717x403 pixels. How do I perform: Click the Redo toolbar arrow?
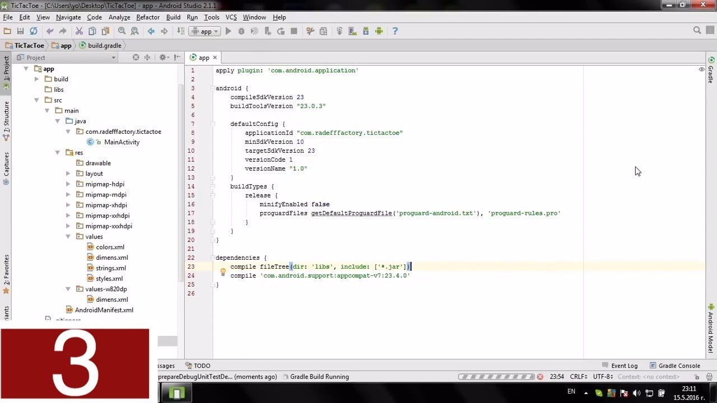pyautogui.click(x=63, y=31)
